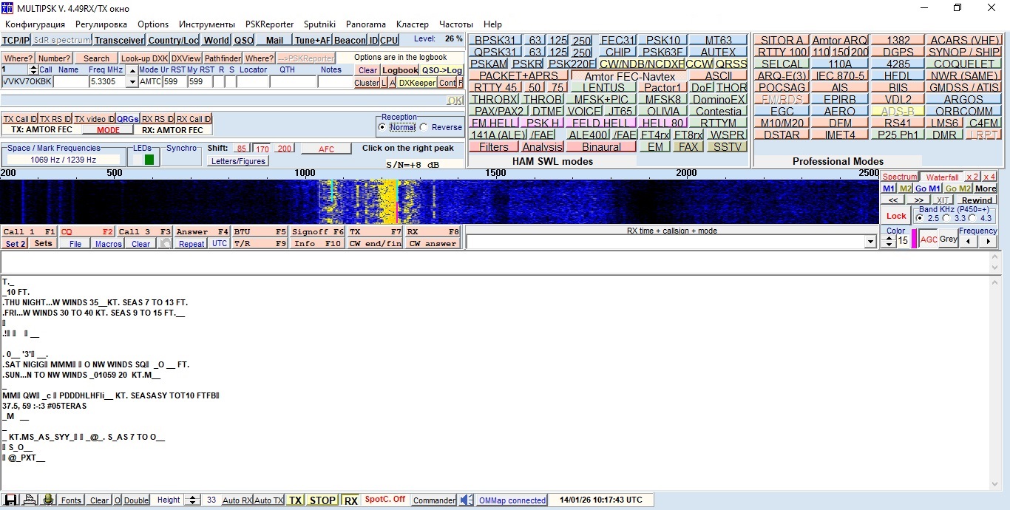Select the Reverse reception radio button
The image size is (1010, 510).
click(x=424, y=127)
